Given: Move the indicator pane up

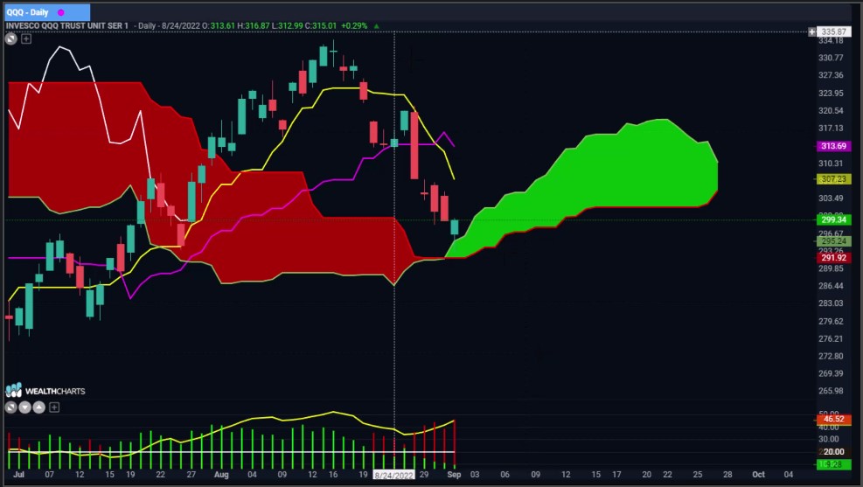Looking at the screenshot, I should 39,407.
